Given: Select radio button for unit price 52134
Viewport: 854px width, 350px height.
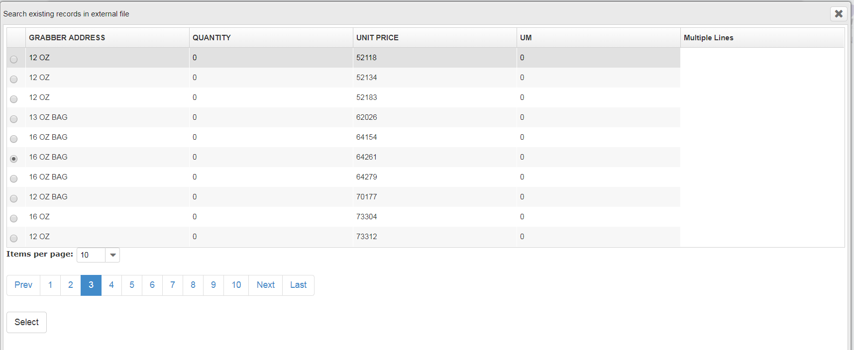Looking at the screenshot, I should pyautogui.click(x=14, y=79).
